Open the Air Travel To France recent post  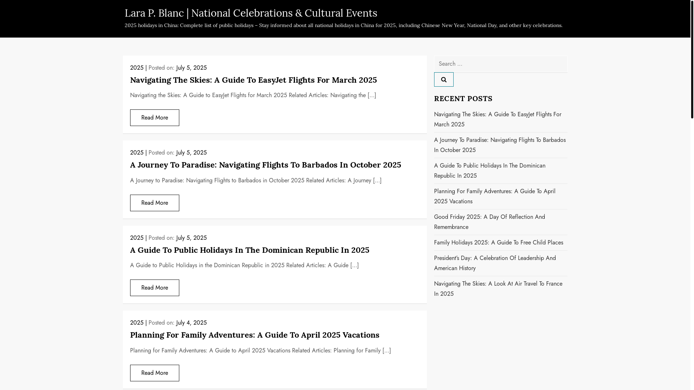(498, 289)
